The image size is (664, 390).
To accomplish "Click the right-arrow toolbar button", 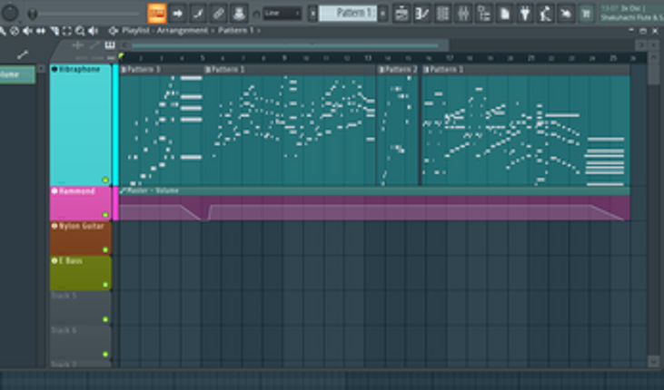I will [x=177, y=14].
